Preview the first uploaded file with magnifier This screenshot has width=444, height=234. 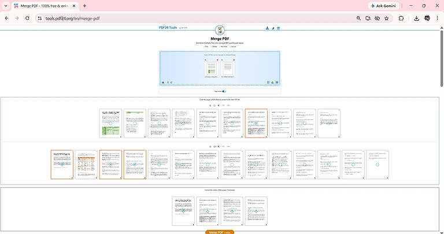pyautogui.click(x=206, y=60)
